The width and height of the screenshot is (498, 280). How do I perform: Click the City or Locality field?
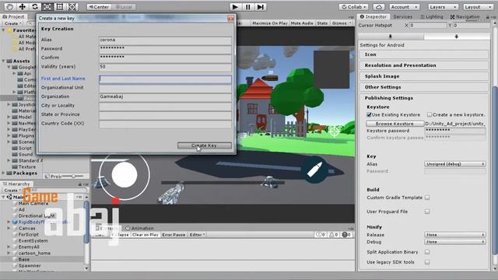click(165, 106)
